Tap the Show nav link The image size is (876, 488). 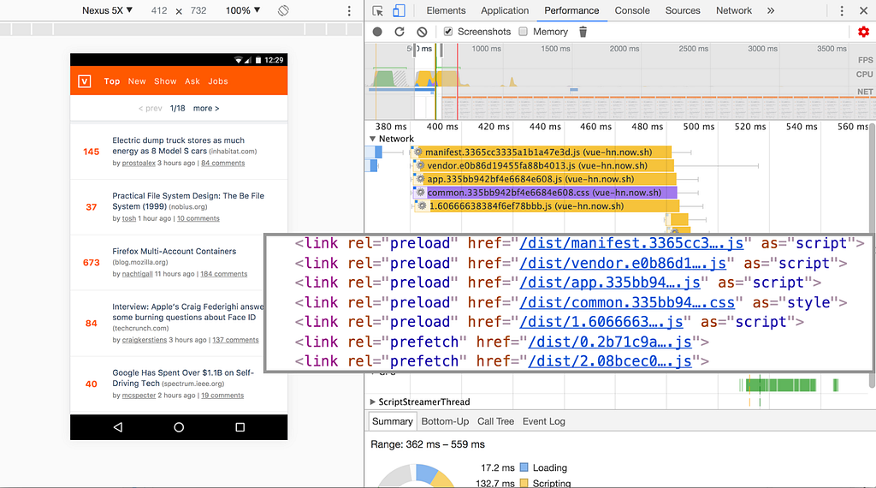coord(165,81)
